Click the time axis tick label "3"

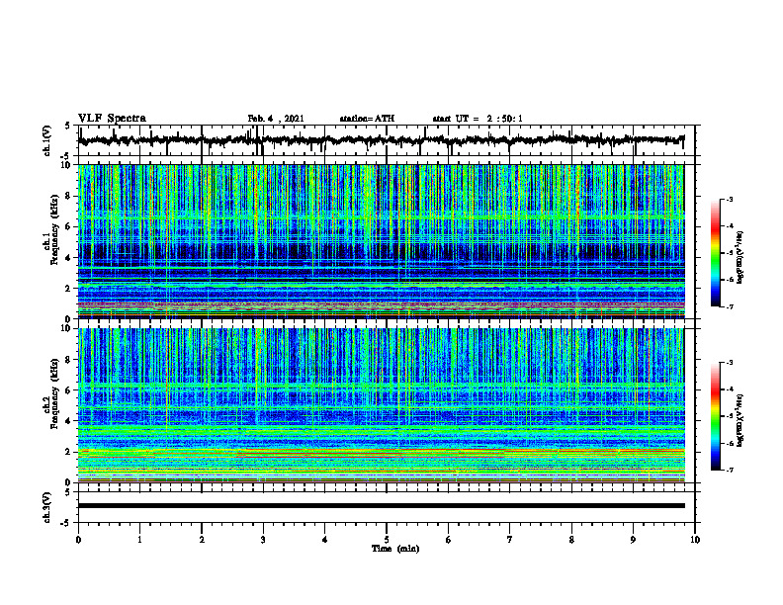point(263,540)
